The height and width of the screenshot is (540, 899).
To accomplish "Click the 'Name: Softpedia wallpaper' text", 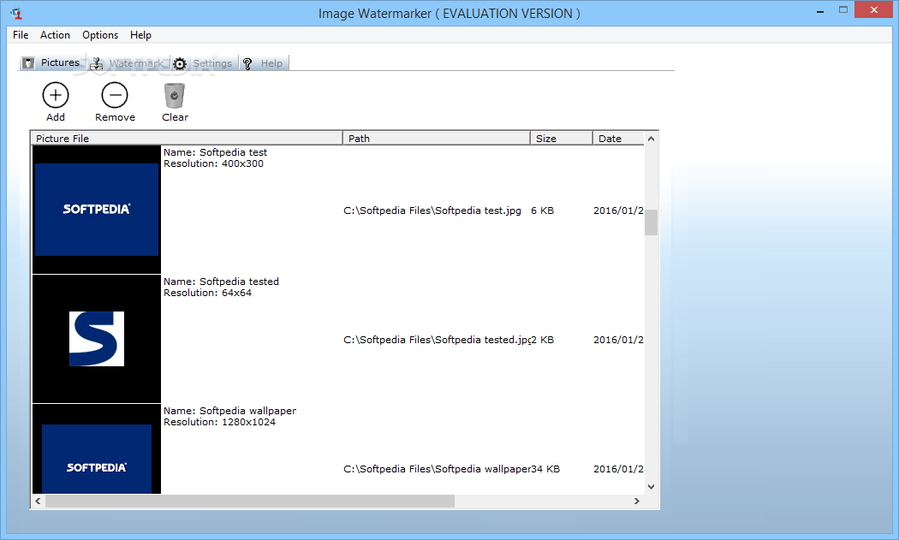I will pyautogui.click(x=230, y=411).
